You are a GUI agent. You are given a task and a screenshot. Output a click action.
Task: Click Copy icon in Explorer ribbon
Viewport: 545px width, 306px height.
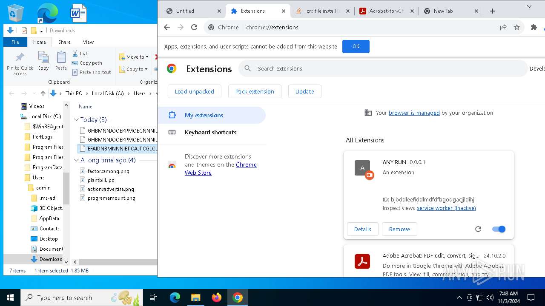pos(43,61)
